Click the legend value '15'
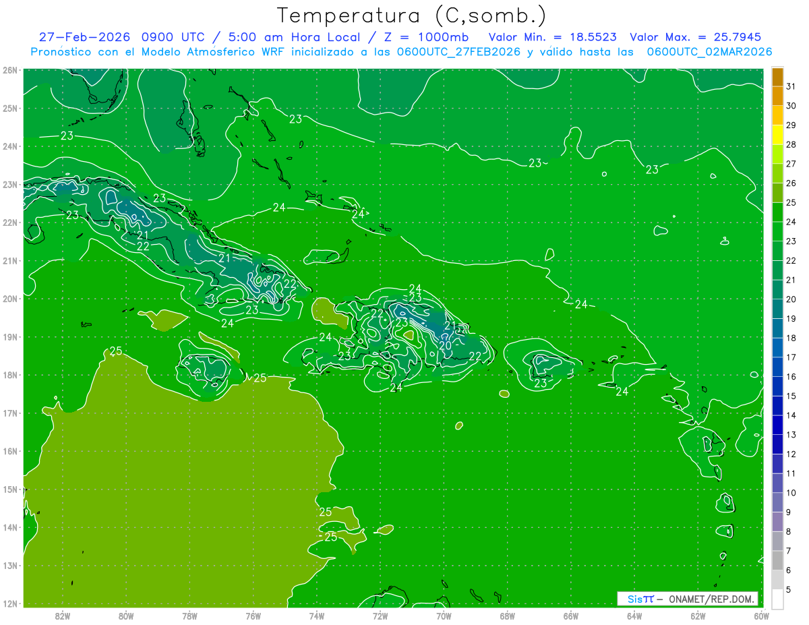809x625 pixels. click(x=791, y=396)
